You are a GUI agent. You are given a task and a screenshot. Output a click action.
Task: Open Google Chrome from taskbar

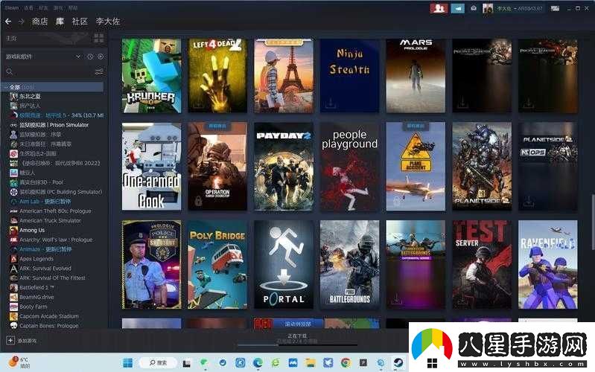(x=346, y=363)
